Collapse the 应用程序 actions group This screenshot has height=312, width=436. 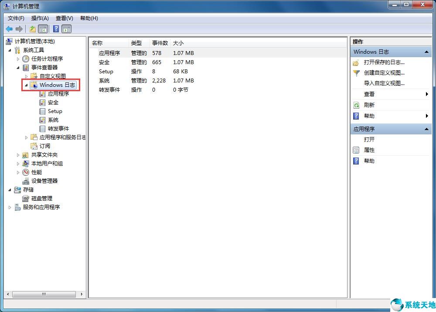[x=426, y=129]
